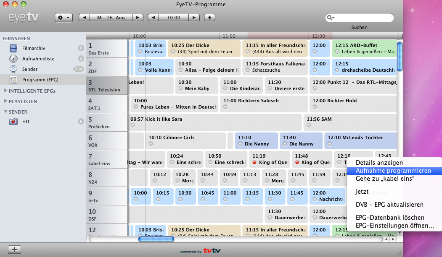The image size is (442, 257).
Task: Select channel 1 Das Erste row header
Action: [107, 49]
